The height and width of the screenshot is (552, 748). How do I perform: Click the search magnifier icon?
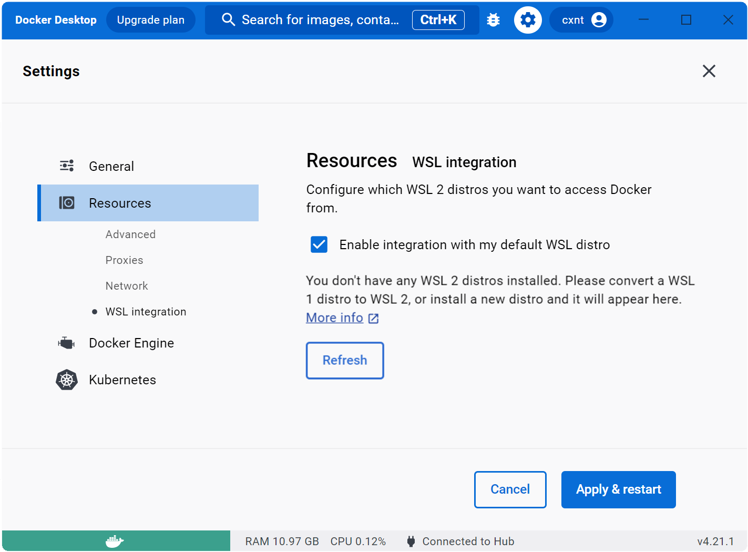(x=228, y=20)
